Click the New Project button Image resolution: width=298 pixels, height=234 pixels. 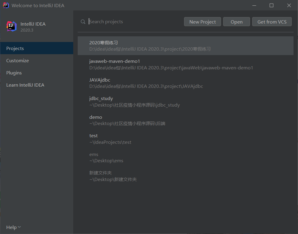pyautogui.click(x=202, y=22)
